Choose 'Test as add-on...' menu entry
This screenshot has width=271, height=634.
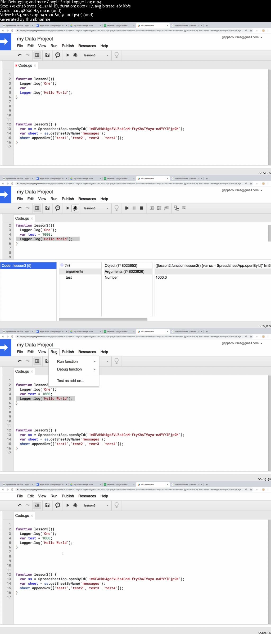[x=74, y=381]
